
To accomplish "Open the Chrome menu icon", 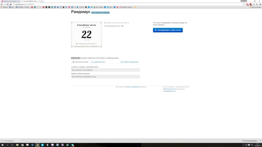I will pos(260,4).
